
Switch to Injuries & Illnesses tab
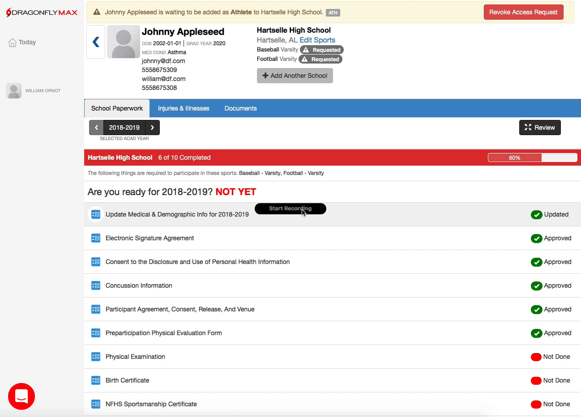click(184, 108)
